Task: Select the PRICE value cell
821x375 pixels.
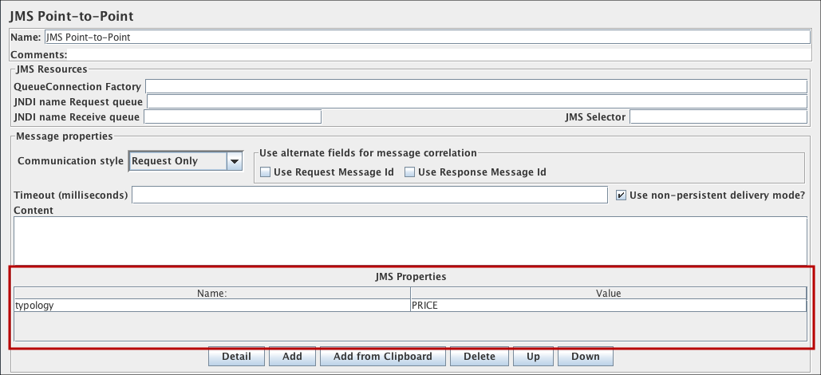Action: (x=607, y=306)
